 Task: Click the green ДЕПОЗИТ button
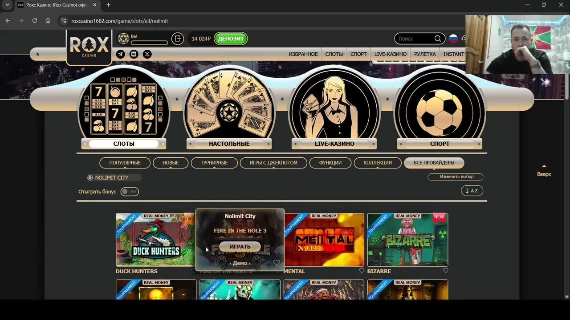click(231, 39)
